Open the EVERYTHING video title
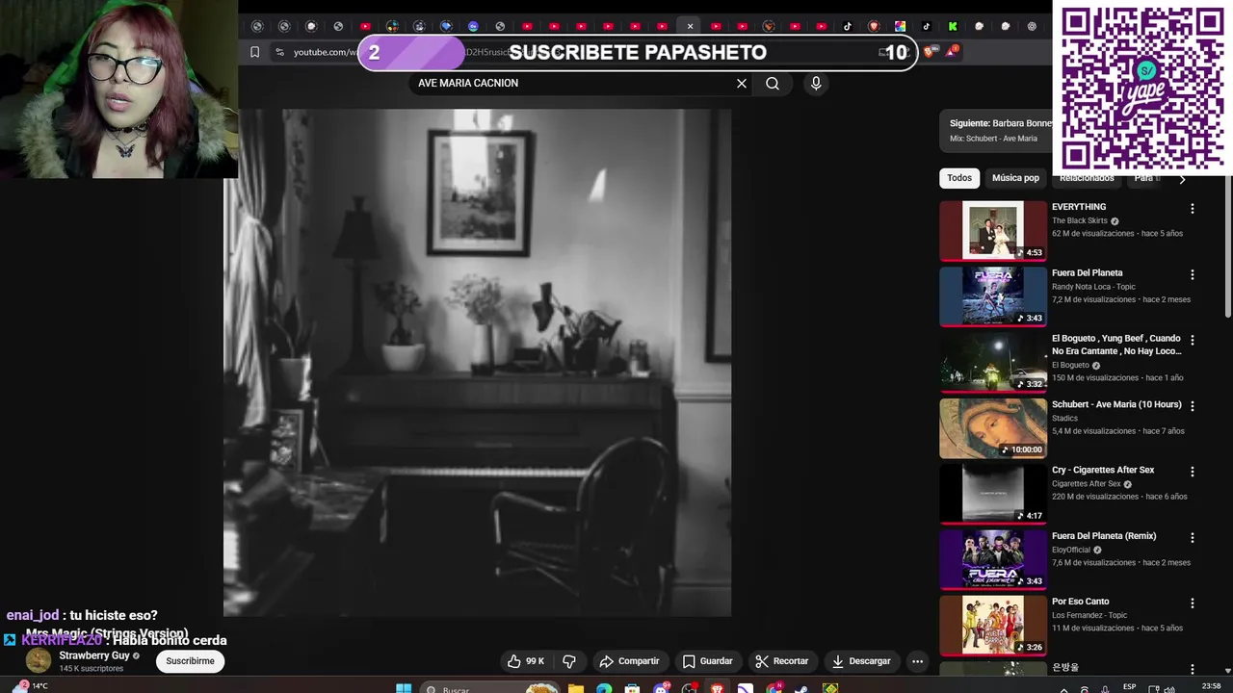The width and height of the screenshot is (1233, 693). pos(1079,207)
